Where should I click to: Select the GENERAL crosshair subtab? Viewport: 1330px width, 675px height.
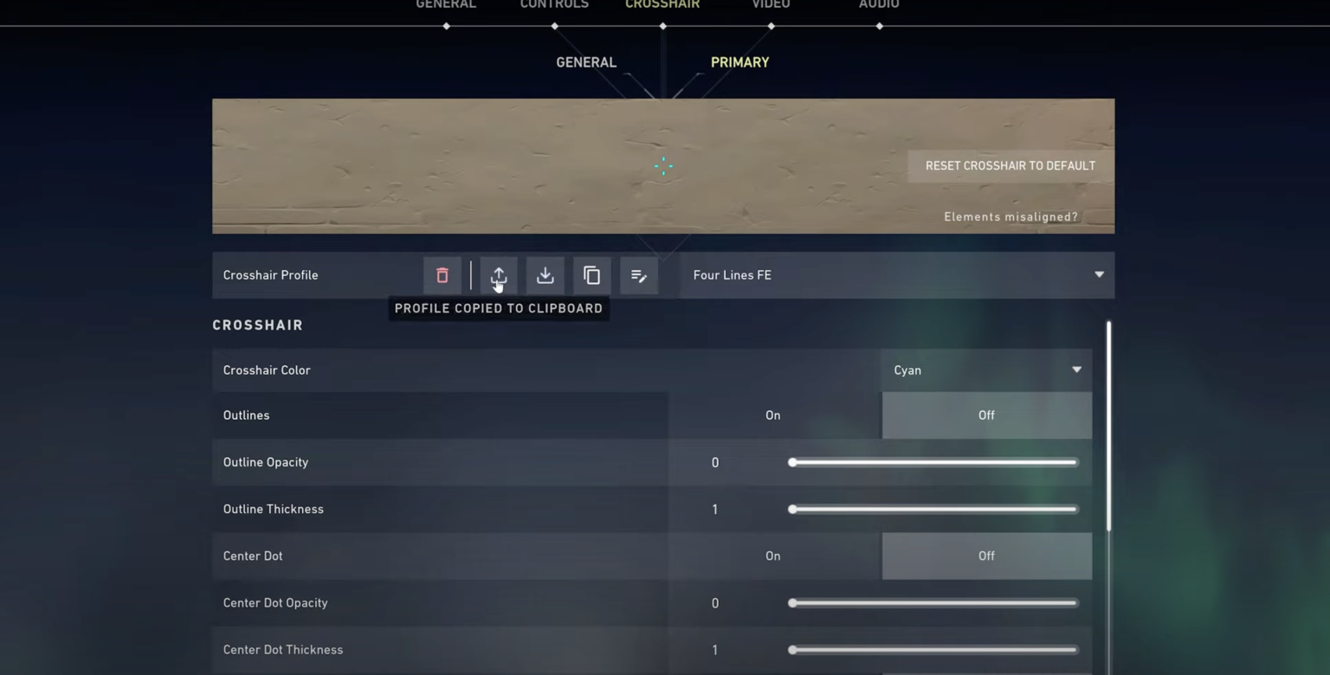point(585,61)
